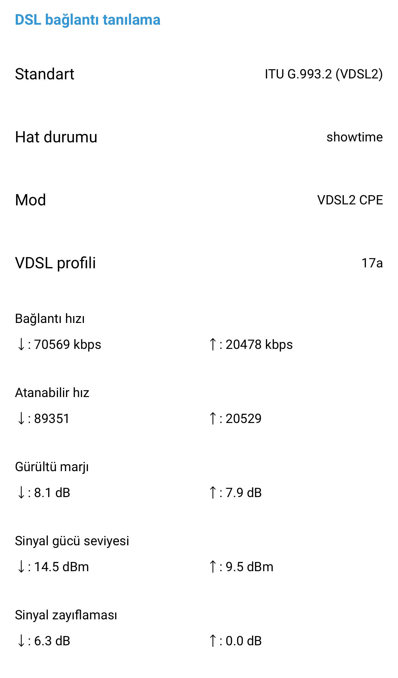Select the DSL bağlantı tanılama heading

88,20
